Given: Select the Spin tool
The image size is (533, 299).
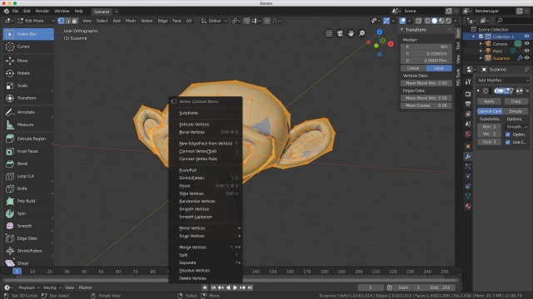Looking at the screenshot, I should 28,213.
